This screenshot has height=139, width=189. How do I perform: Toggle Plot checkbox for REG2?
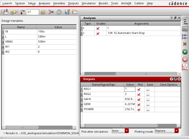pyautogui.click(x=139, y=94)
